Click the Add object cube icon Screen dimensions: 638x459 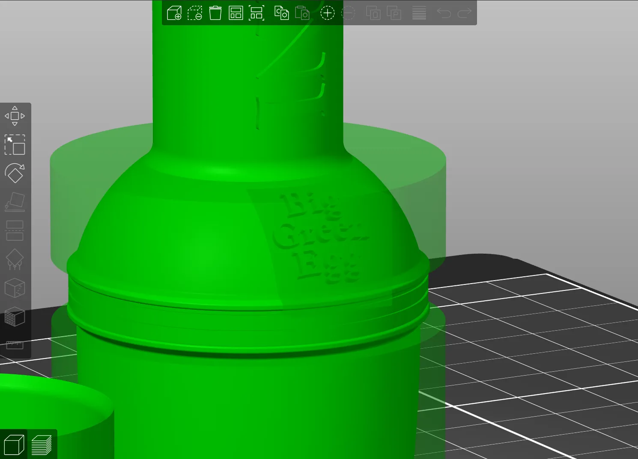[x=174, y=13]
